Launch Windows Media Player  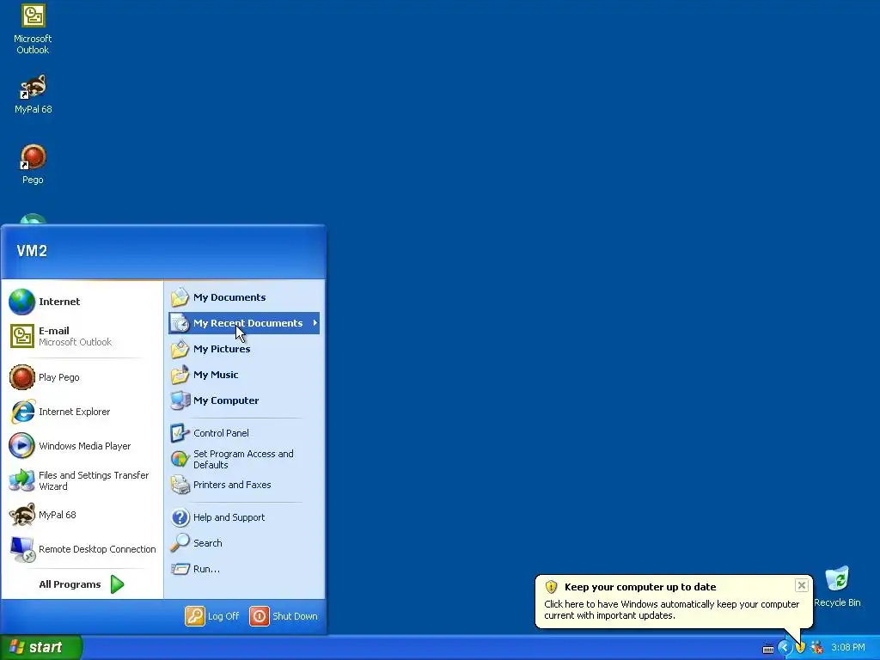82,446
